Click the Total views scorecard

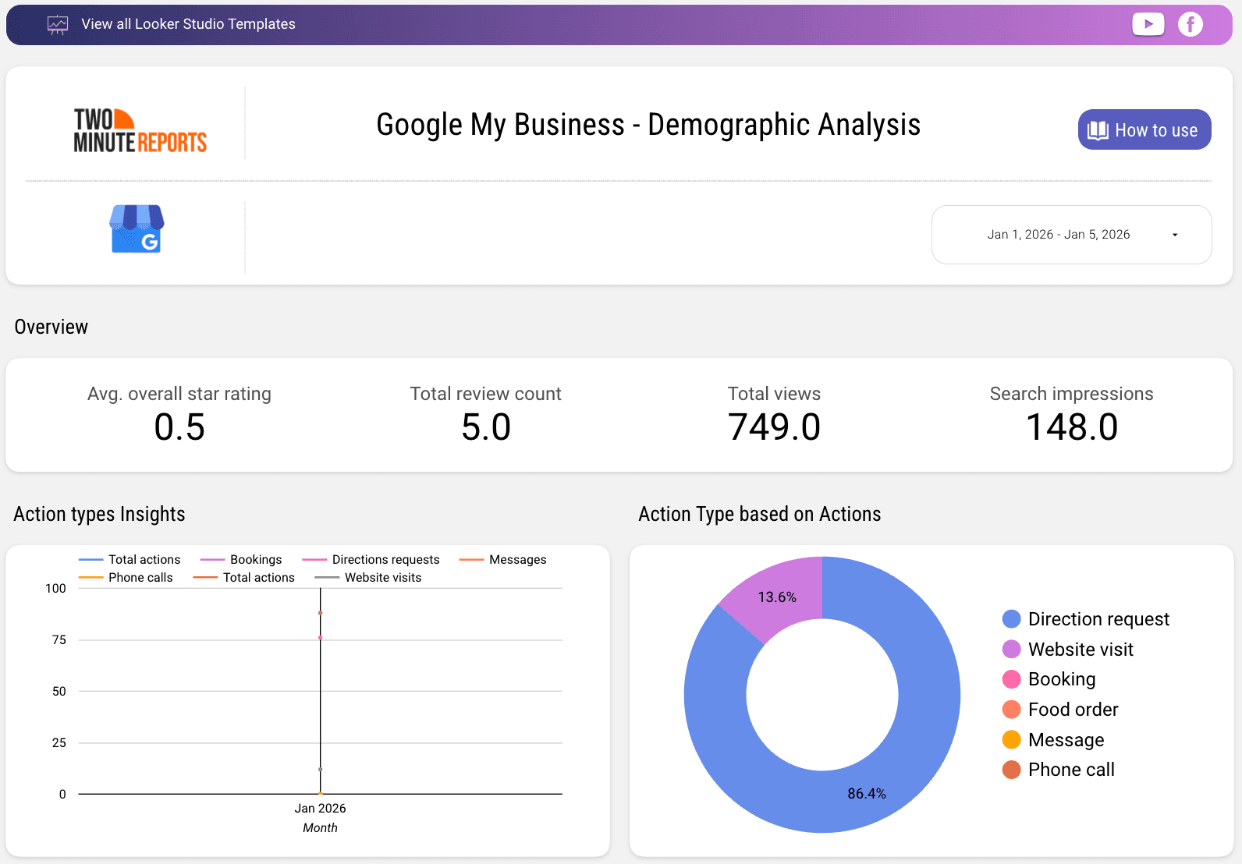[774, 415]
